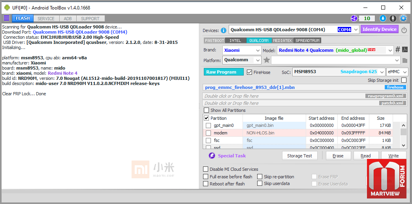Click the Image file column header
The image size is (412, 204).
tap(274, 118)
